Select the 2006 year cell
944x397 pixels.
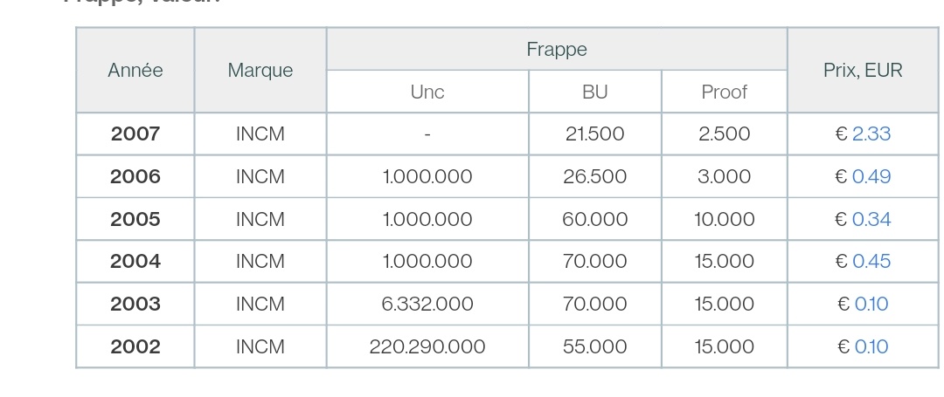pos(135,176)
